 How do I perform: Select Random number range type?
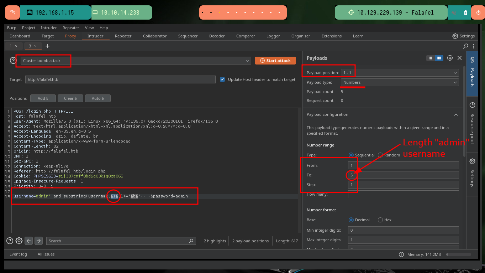coord(380,155)
